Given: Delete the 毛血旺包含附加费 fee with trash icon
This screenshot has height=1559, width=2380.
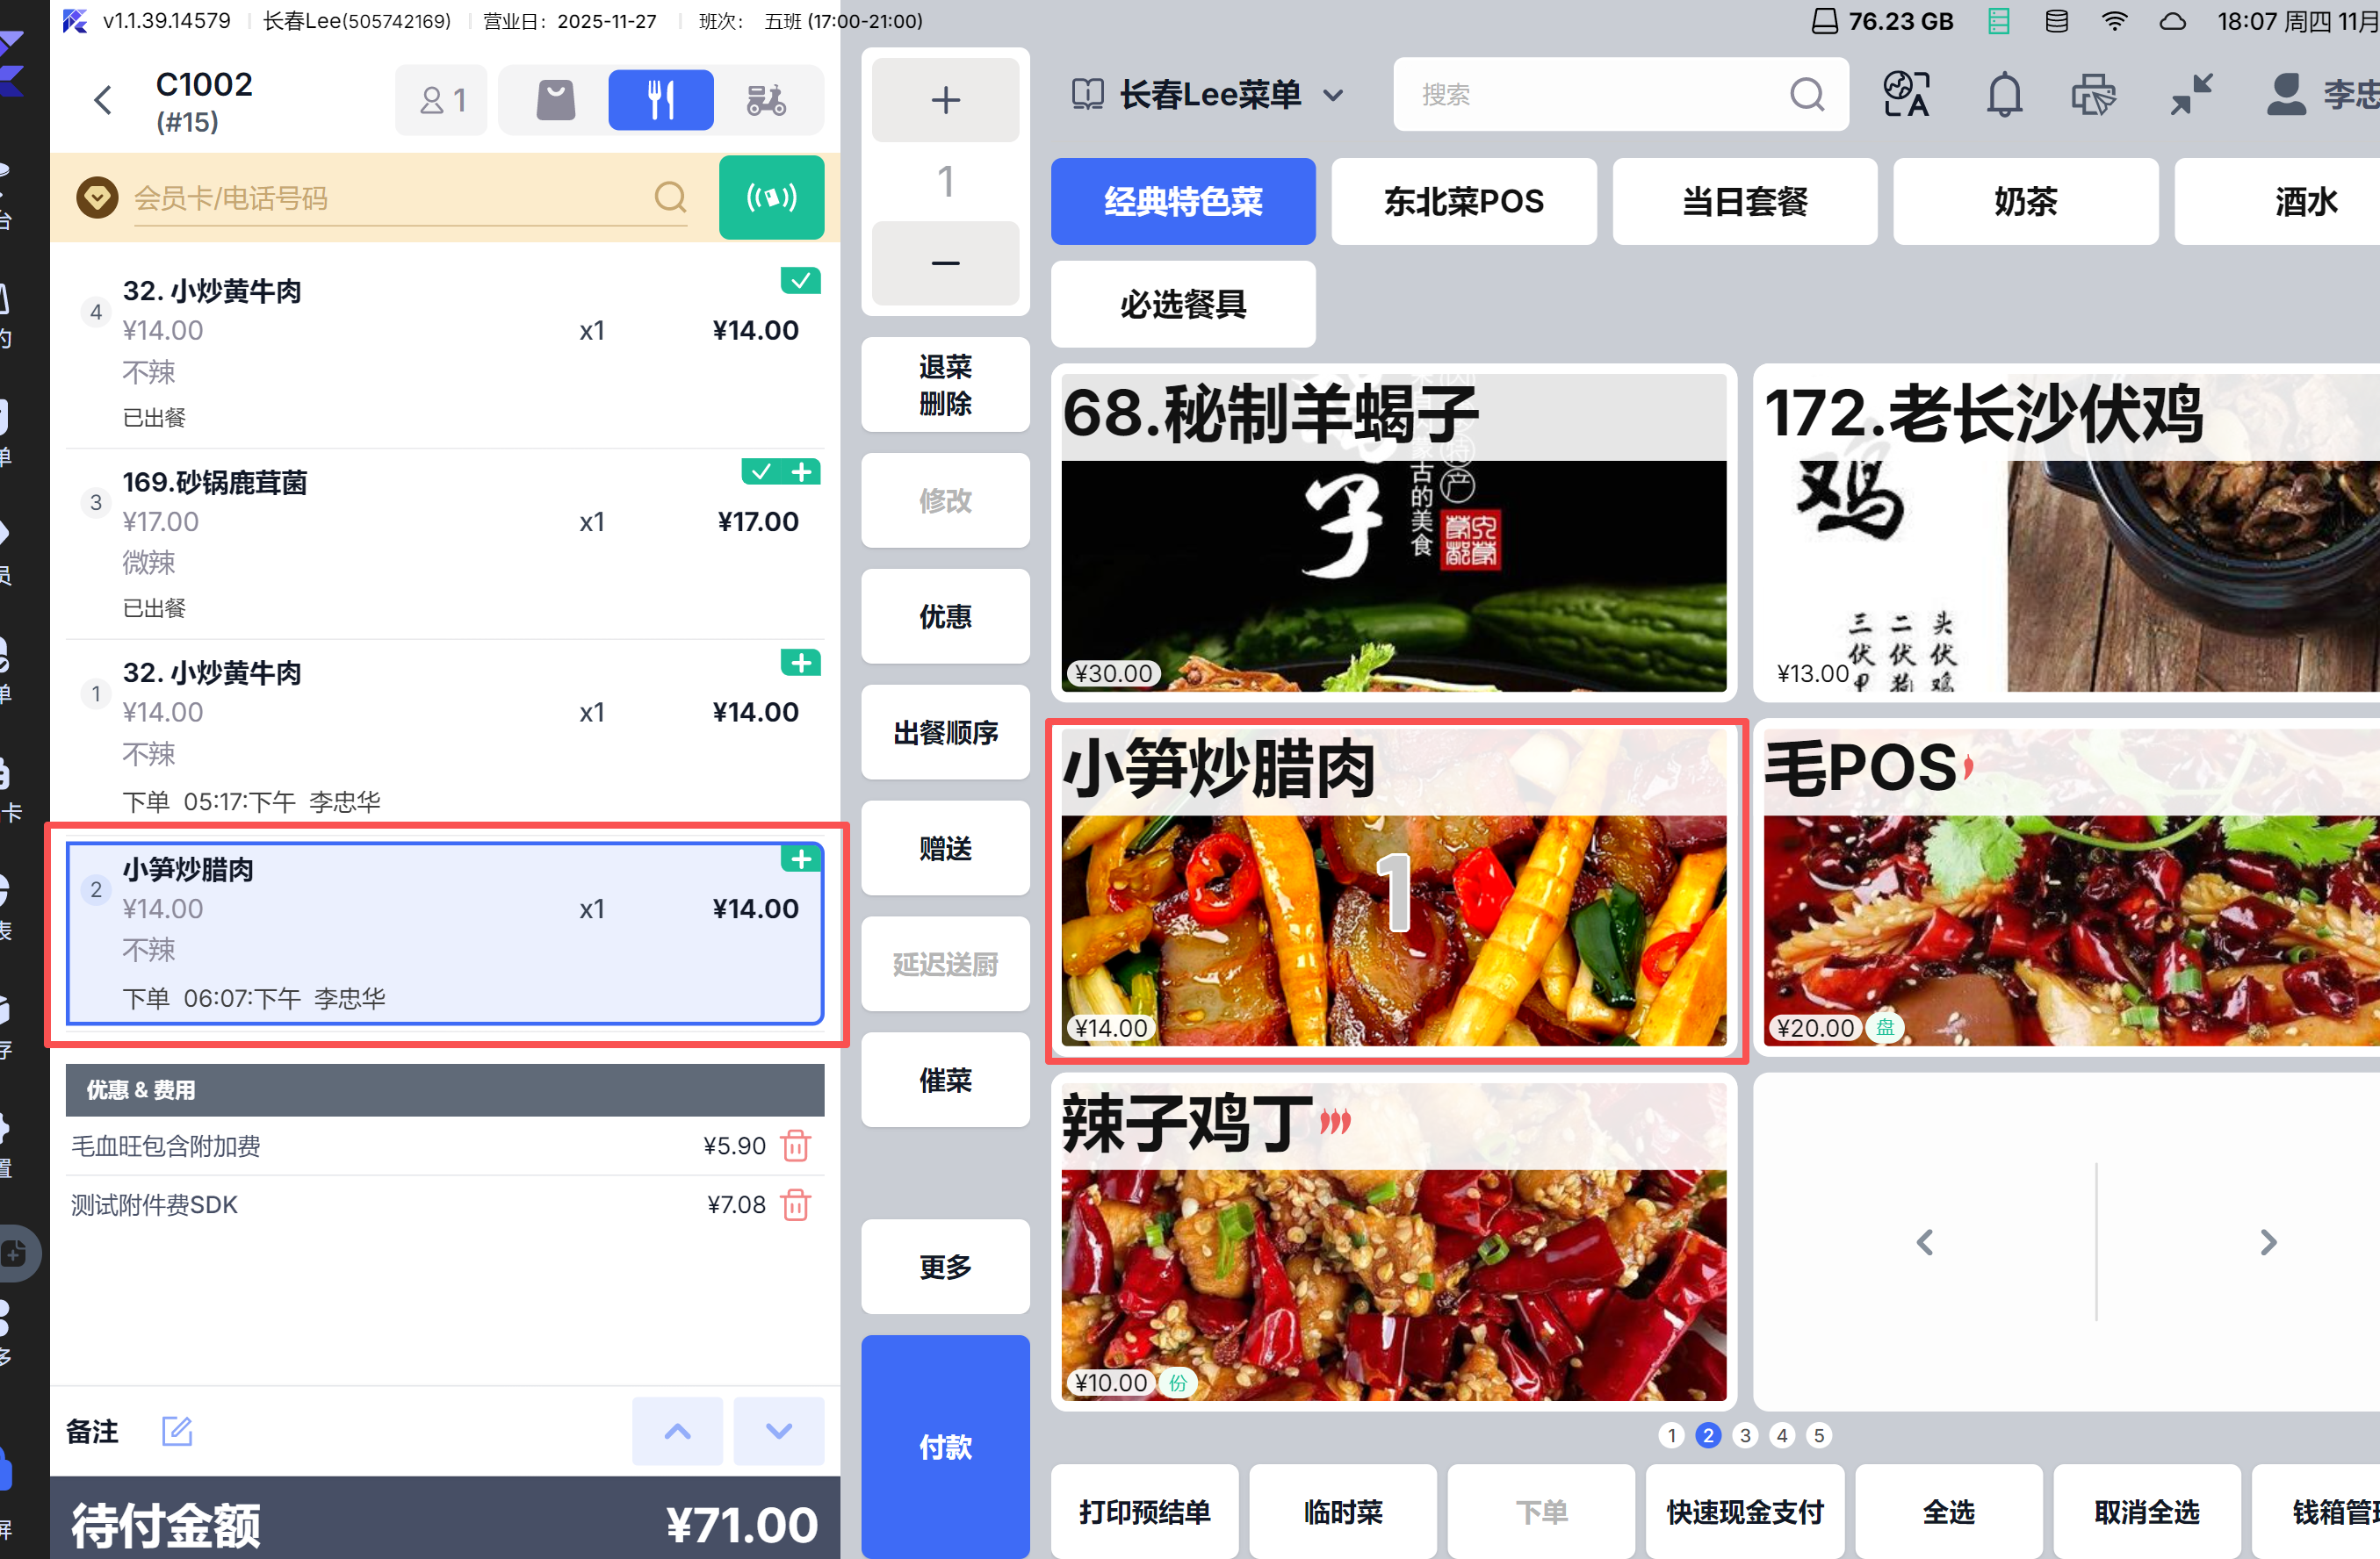Looking at the screenshot, I should [x=796, y=1146].
